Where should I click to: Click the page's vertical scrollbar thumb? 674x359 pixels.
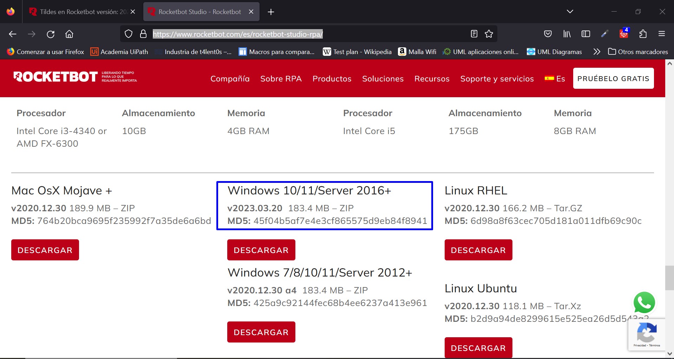point(669,278)
